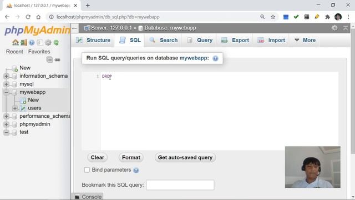Click the Format button
Screen dimensions: 355x200
[x=131, y=157]
